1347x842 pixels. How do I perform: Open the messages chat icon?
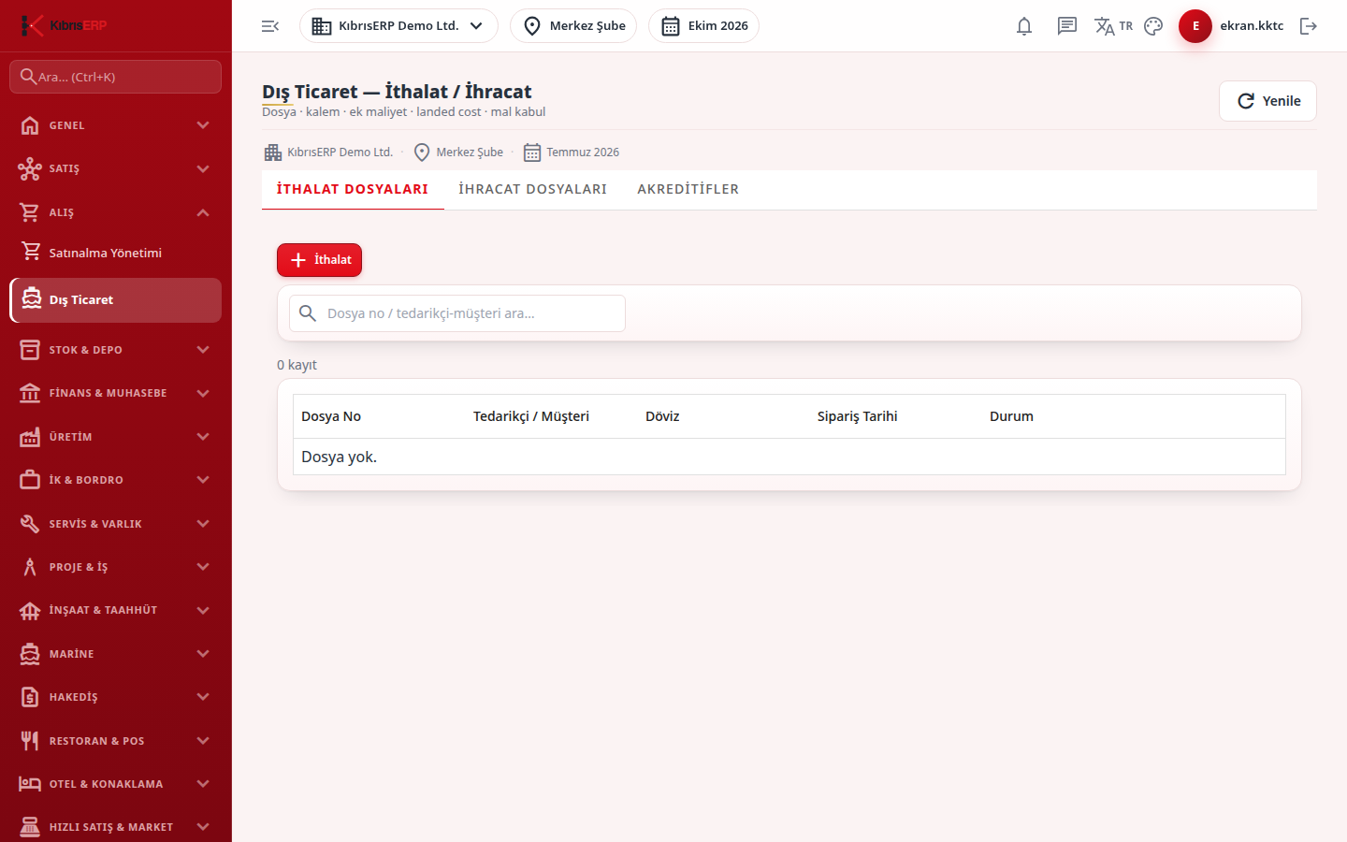click(1067, 26)
